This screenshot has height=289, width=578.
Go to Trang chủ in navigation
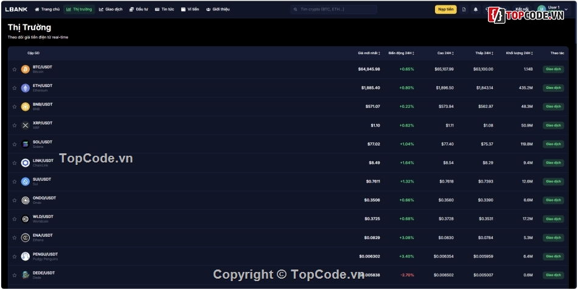(x=47, y=10)
